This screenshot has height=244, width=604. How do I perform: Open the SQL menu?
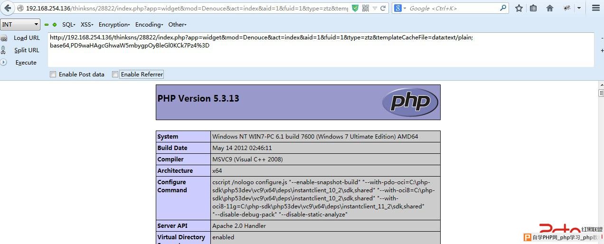(x=69, y=25)
